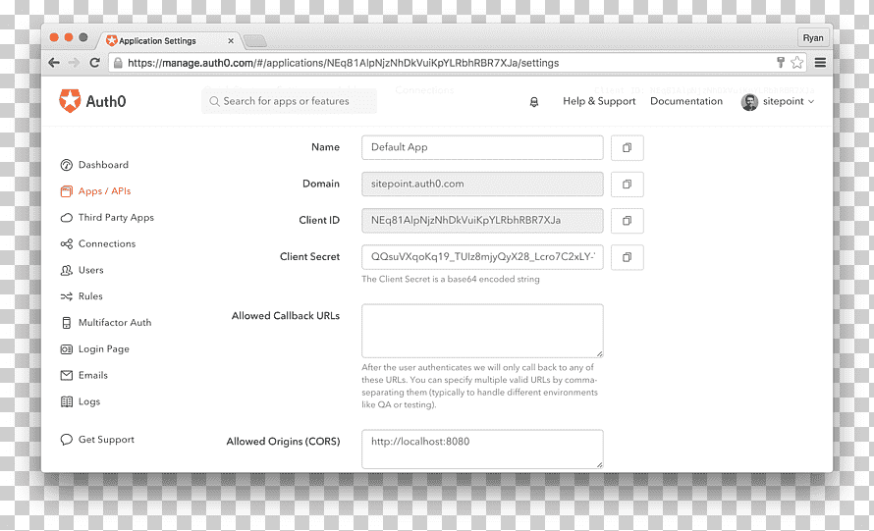Click the 'Client Secret is a base64' hint
Image resolution: width=874 pixels, height=531 pixels.
[451, 279]
